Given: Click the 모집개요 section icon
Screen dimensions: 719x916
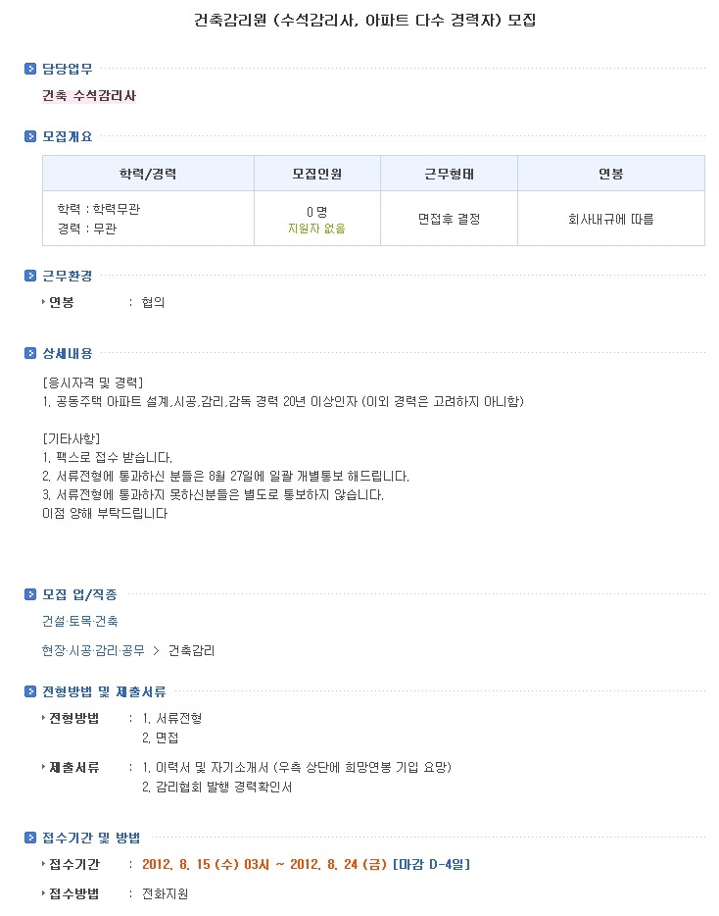Looking at the screenshot, I should [x=30, y=136].
